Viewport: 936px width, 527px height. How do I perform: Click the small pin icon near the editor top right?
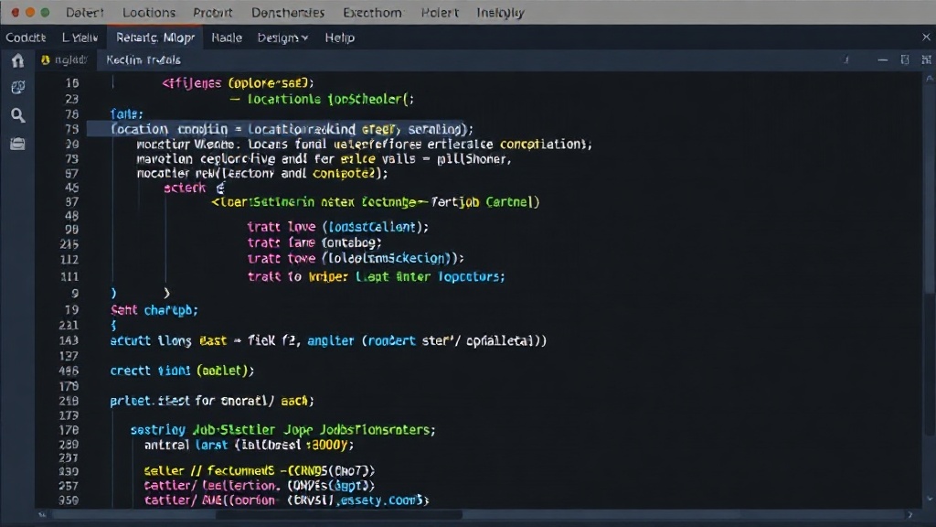pyautogui.click(x=846, y=59)
